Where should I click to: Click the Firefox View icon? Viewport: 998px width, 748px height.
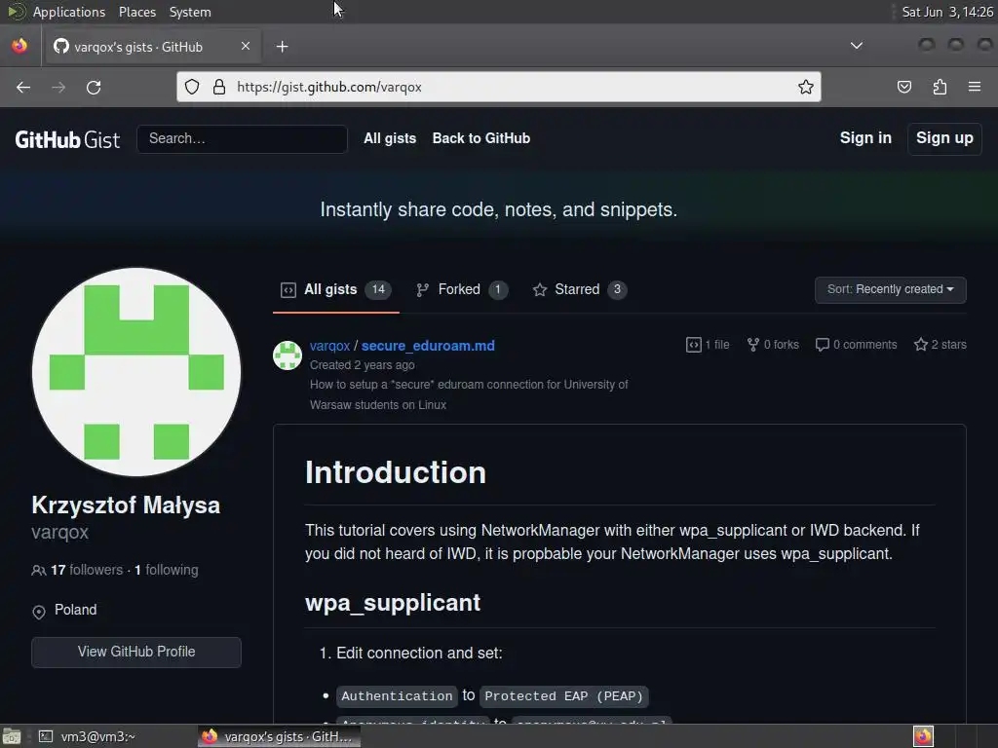tap(19, 46)
